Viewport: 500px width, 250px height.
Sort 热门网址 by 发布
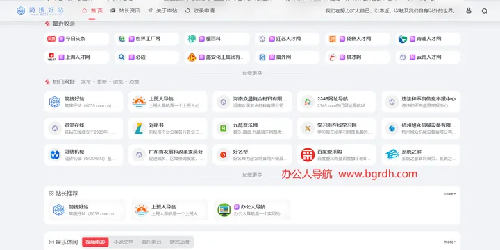(x=86, y=82)
